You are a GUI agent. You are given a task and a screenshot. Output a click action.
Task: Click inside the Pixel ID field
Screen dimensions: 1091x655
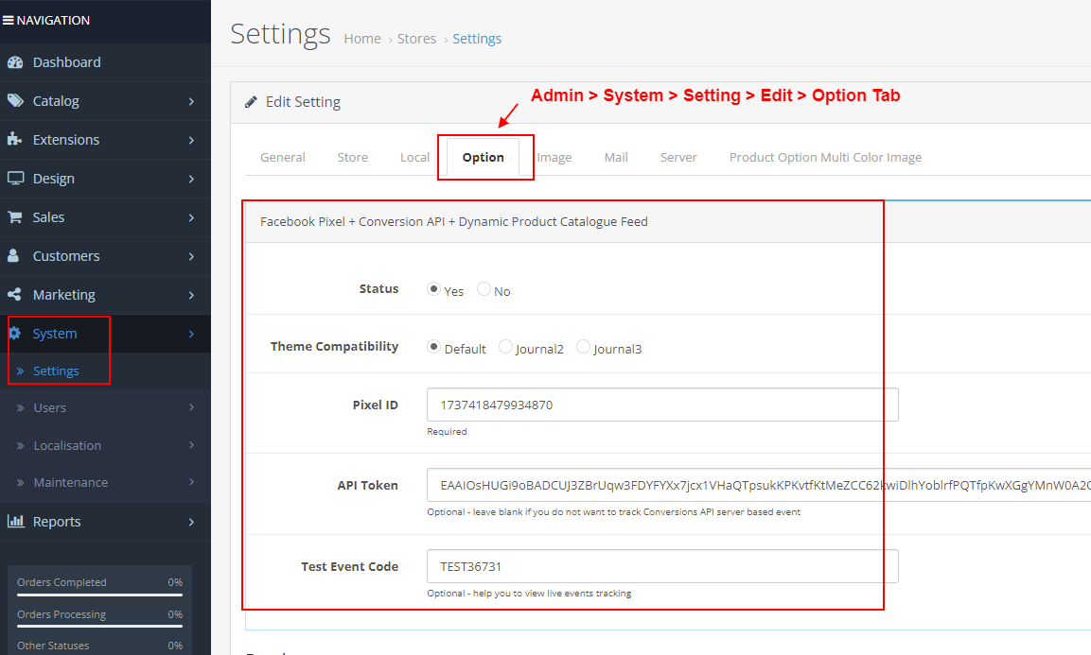coord(662,405)
